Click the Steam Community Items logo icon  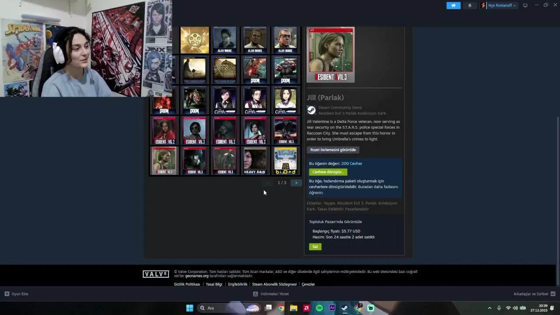point(311,110)
